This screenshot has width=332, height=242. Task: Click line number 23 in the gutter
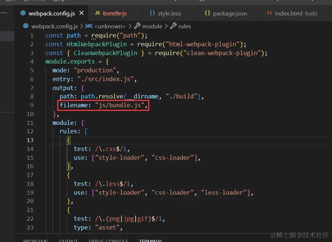[30, 227]
